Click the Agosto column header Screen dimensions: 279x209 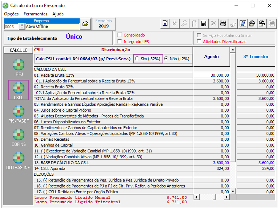coord(212,57)
